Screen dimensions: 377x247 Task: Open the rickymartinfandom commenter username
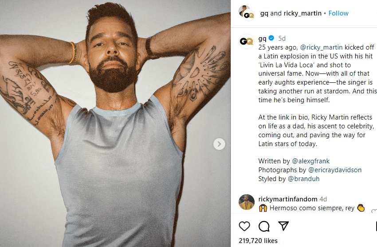[288, 199]
